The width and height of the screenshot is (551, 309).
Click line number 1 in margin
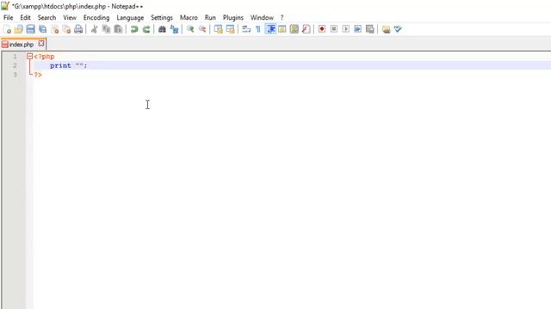(x=15, y=57)
